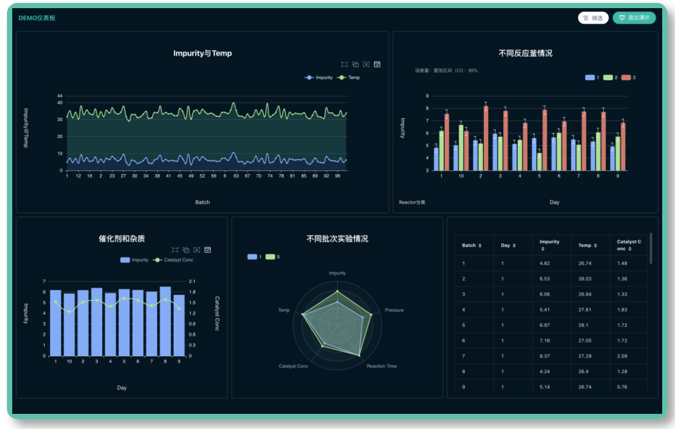Sort table by Temp column arrows
The image size is (675, 429).
[596, 246]
